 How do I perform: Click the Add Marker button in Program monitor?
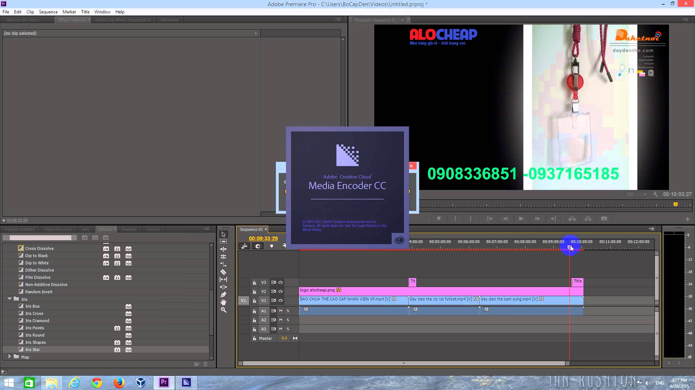(439, 218)
